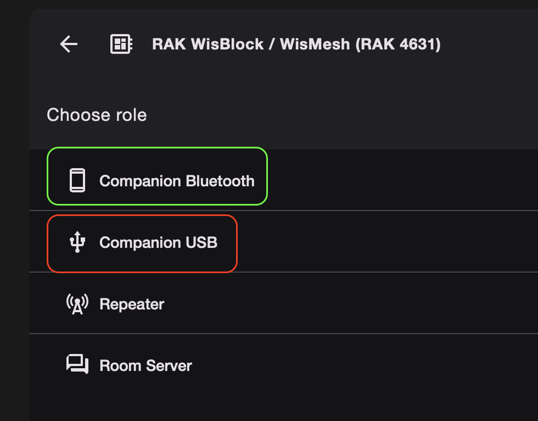Image resolution: width=538 pixels, height=421 pixels.
Task: Click the device board icon in header
Action: (x=121, y=44)
